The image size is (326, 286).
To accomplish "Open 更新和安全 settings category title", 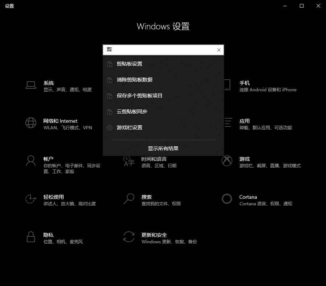I will pyautogui.click(x=154, y=235).
